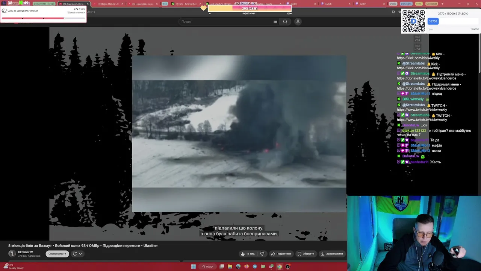Screen dimensions: 481x271
Task: Select the DeepState bookmark tab
Action: (431, 4)
